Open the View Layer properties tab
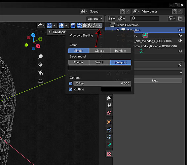187x165 pixels. point(109,98)
